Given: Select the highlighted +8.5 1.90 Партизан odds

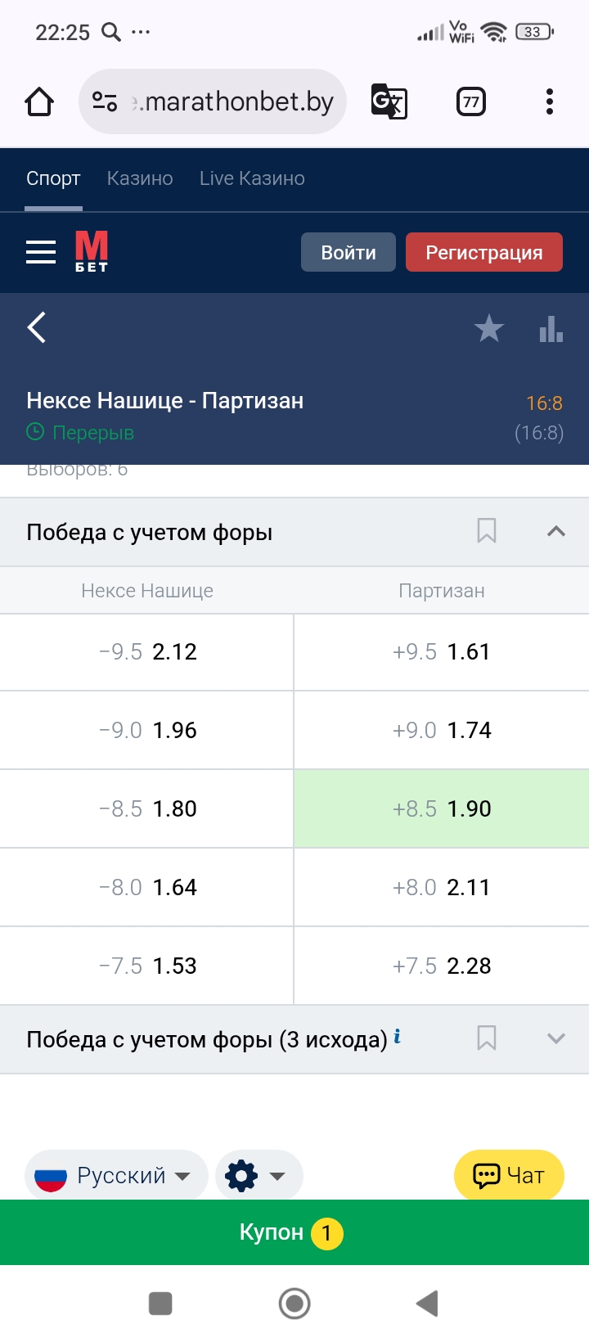Looking at the screenshot, I should click(x=442, y=808).
